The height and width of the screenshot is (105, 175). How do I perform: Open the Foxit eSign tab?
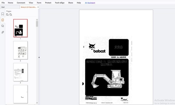coord(60,3)
